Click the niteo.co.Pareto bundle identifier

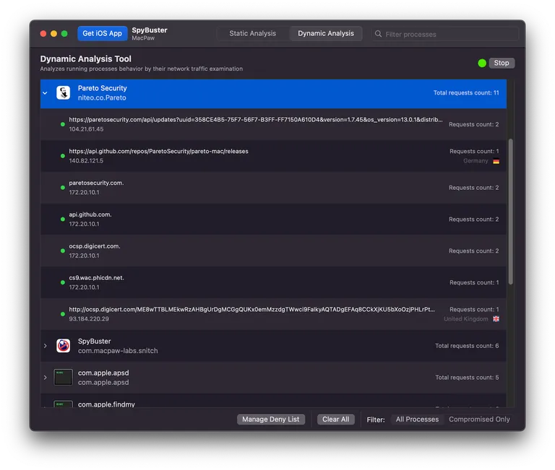tap(102, 97)
